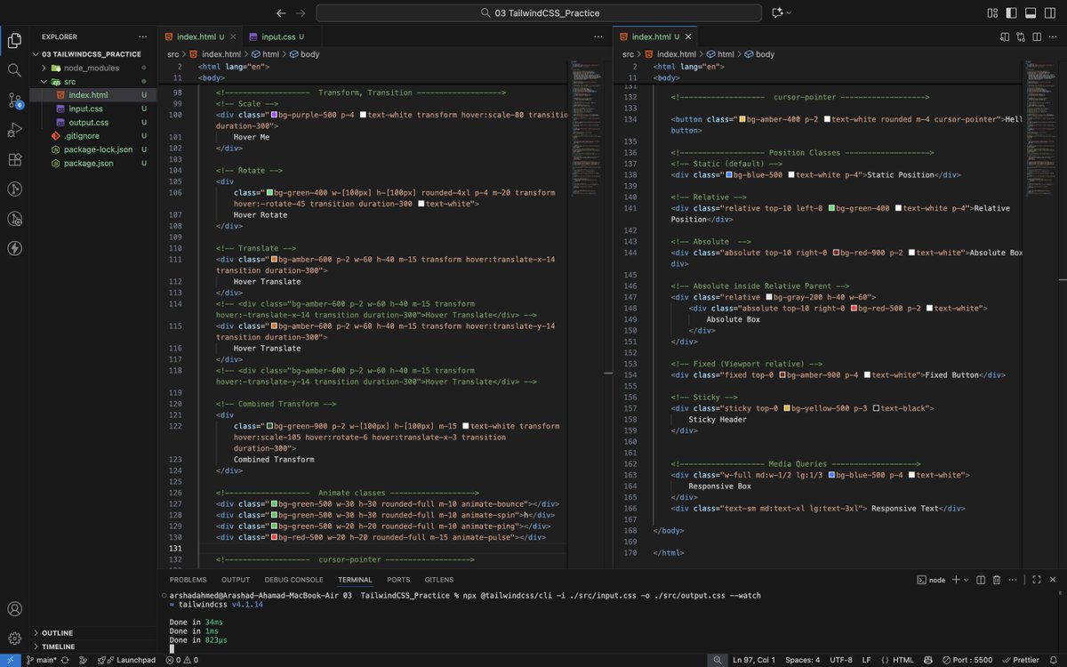The width and height of the screenshot is (1067, 667).
Task: Open More Actions menu of right editor
Action: [x=1052, y=36]
